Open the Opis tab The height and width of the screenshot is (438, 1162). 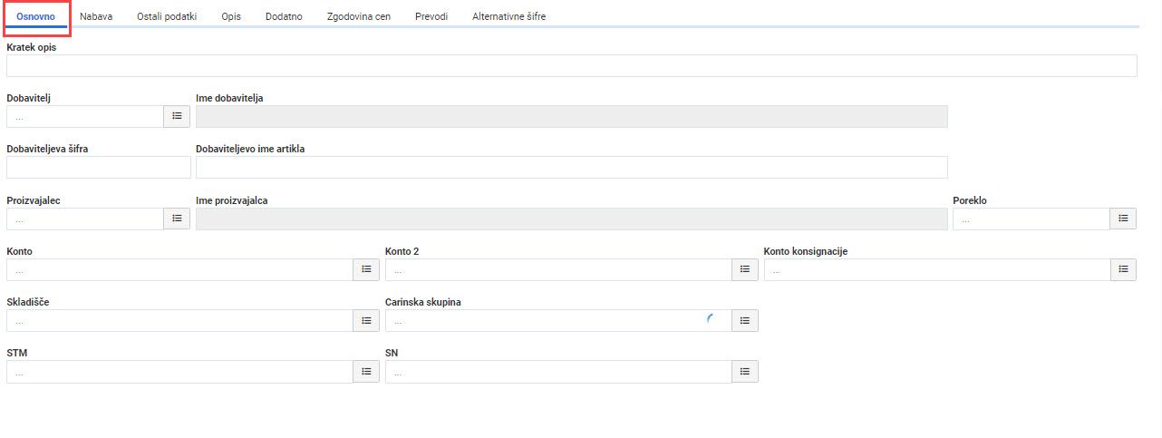pos(231,16)
